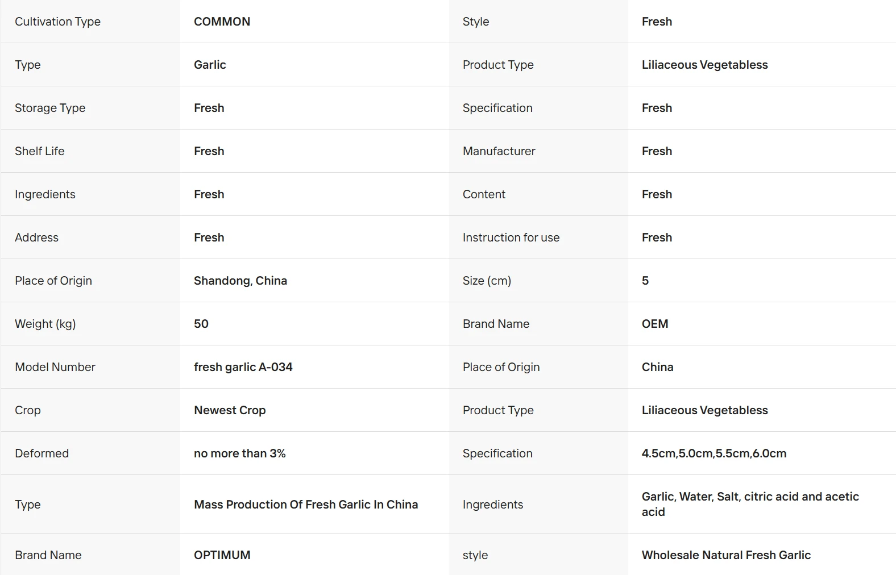Click the Garlic, Water, Salt ingredients value
Viewport: 896px width, 575px height.
click(750, 504)
